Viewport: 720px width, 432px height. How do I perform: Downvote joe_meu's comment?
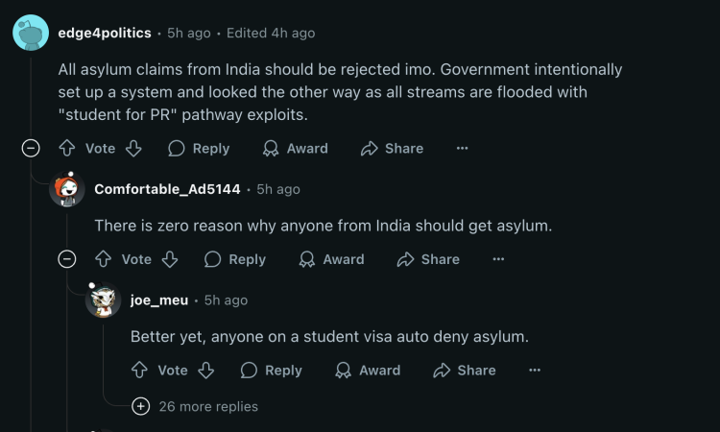point(206,370)
